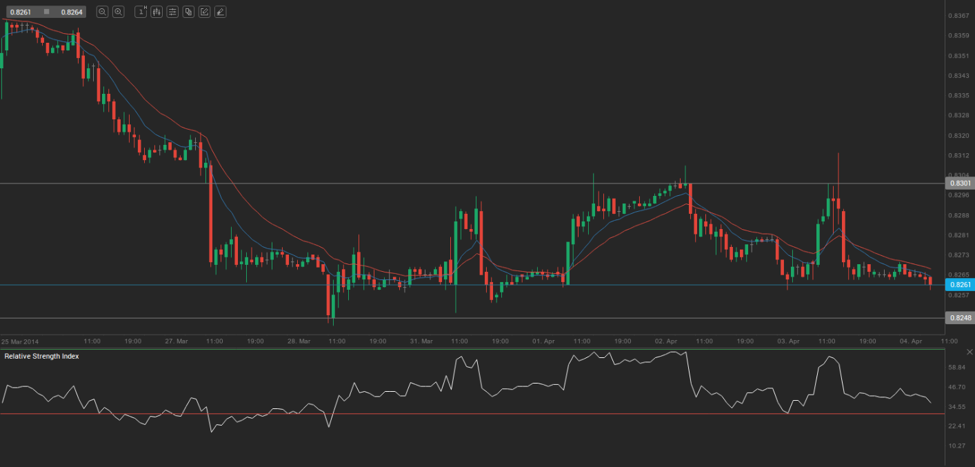
Task: Click the current price 0.8261 label
Action: click(959, 285)
